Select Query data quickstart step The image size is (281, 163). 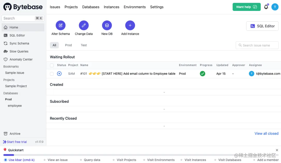(x=90, y=160)
